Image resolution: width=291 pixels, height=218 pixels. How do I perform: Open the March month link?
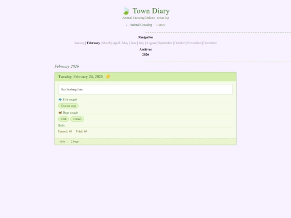pos(107,43)
